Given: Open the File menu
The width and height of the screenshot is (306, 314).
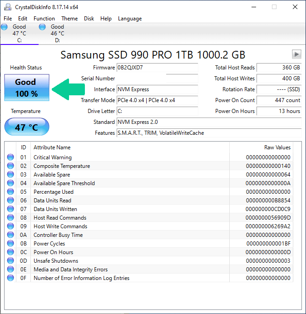Looking at the screenshot, I should [x=8, y=19].
